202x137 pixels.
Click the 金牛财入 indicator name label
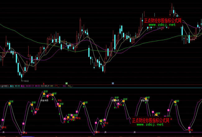pos(6,86)
